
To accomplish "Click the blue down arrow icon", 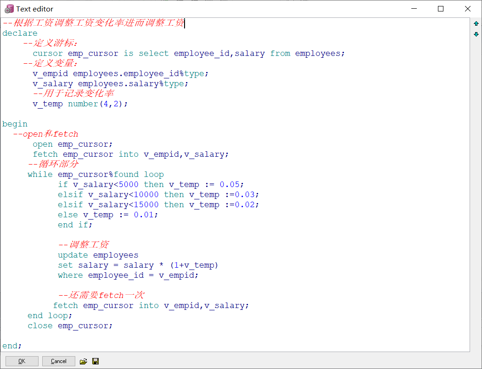I will tap(476, 34).
